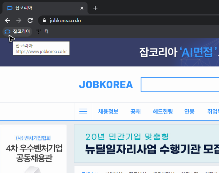Open the 벤처기업협회 공동채용관 side banner
The height and width of the screenshot is (173, 219).
(x=34, y=149)
